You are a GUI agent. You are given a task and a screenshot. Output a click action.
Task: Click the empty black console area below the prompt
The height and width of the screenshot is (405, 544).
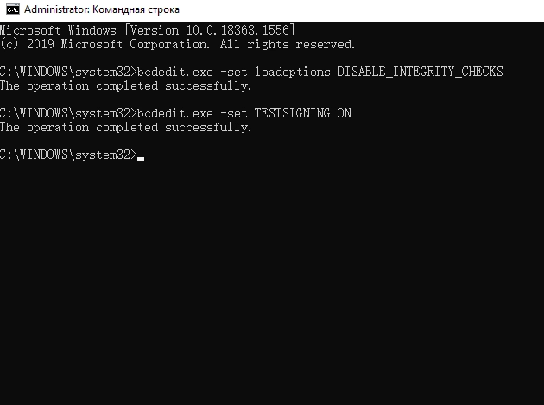tap(272, 285)
